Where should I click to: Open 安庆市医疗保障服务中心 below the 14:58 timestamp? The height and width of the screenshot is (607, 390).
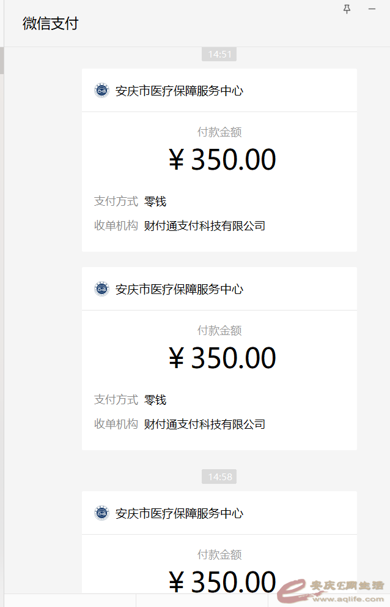[179, 514]
